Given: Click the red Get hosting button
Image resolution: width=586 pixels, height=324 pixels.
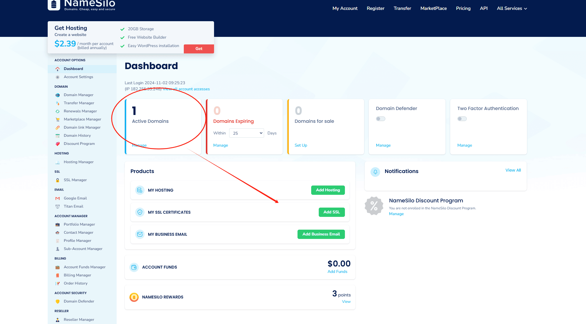Looking at the screenshot, I should click(199, 49).
